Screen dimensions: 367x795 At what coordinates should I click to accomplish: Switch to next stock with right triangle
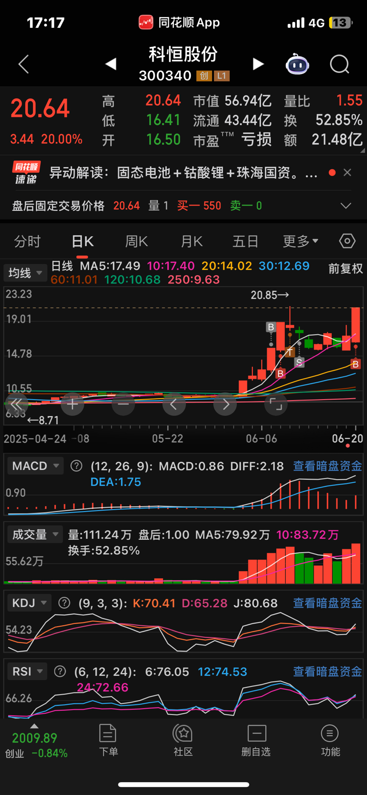(x=258, y=64)
